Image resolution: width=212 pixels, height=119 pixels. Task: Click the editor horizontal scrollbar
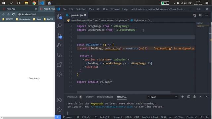click(x=124, y=92)
